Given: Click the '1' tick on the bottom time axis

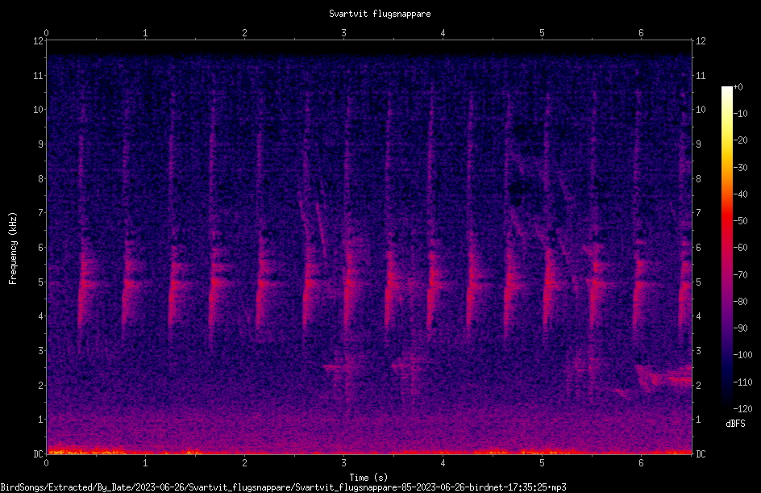Looking at the screenshot, I should click(145, 463).
